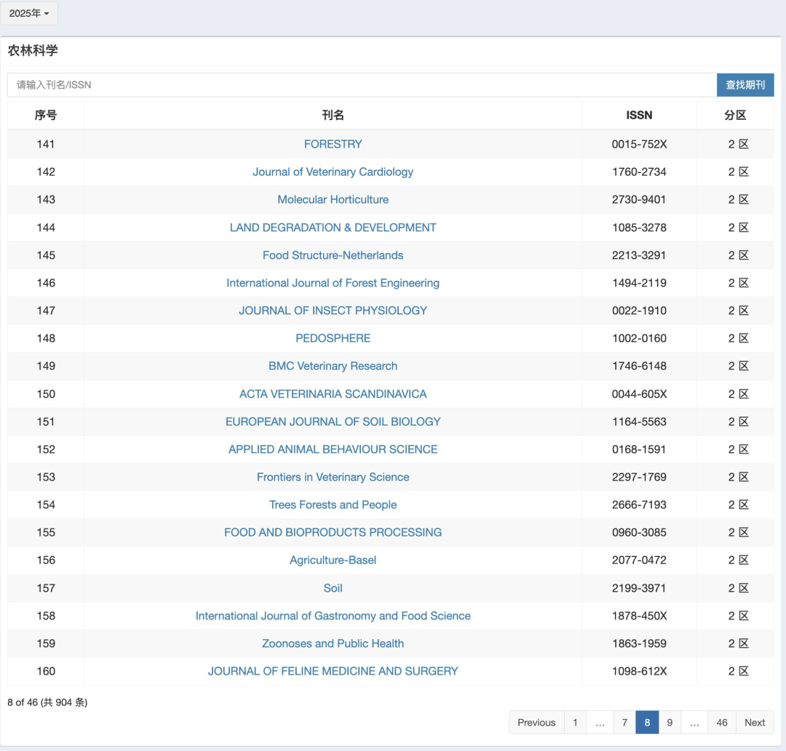Click the 分区 column header

pyautogui.click(x=735, y=115)
